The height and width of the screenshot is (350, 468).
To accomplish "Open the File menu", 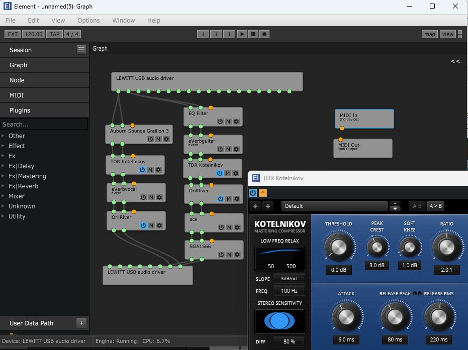I will 11,20.
